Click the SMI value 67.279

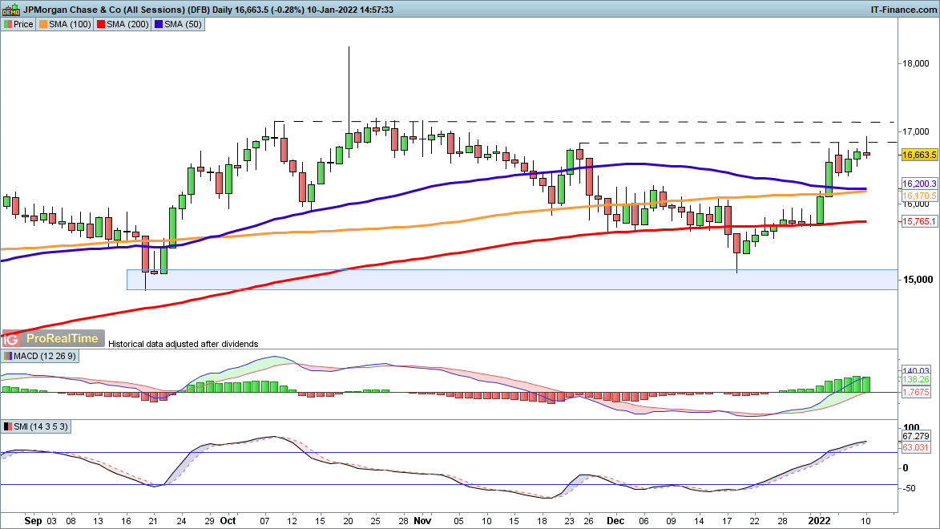(x=916, y=436)
